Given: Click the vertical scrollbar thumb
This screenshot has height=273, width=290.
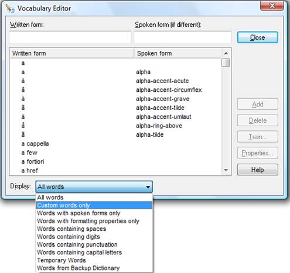Looking at the screenshot, I should coord(226,63).
